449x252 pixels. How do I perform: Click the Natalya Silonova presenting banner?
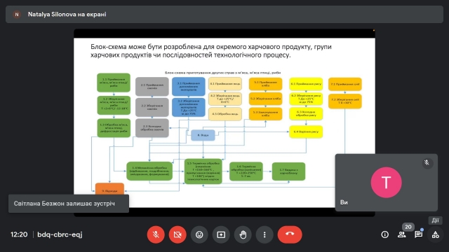[224, 14]
